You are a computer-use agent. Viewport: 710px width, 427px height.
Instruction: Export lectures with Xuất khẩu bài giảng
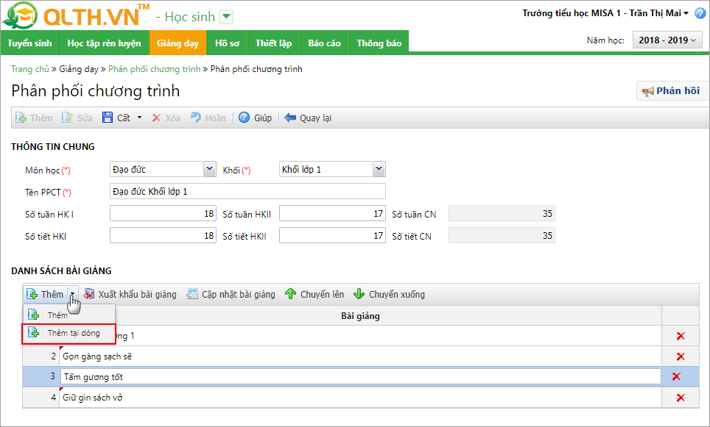(130, 294)
